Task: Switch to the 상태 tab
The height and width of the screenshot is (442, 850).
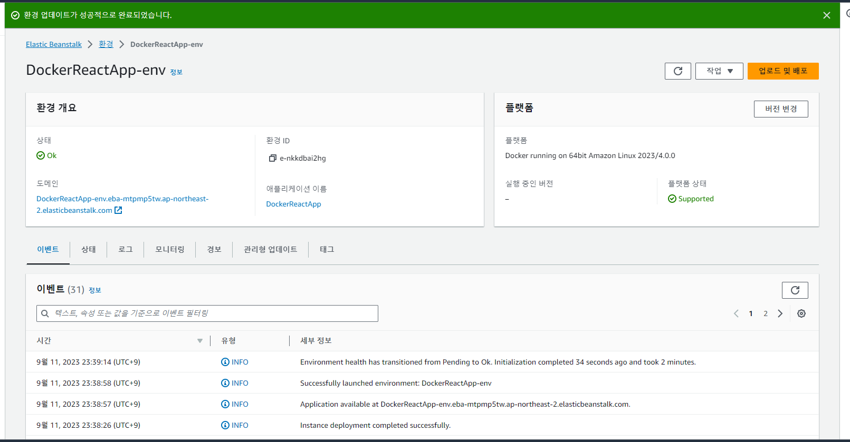Action: tap(89, 249)
